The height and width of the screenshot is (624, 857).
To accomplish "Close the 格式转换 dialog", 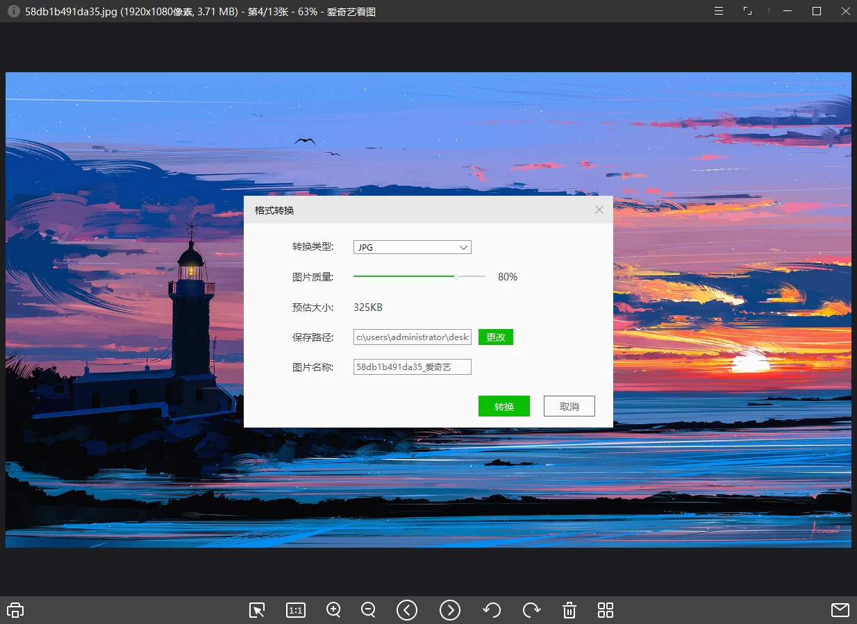I will click(599, 210).
